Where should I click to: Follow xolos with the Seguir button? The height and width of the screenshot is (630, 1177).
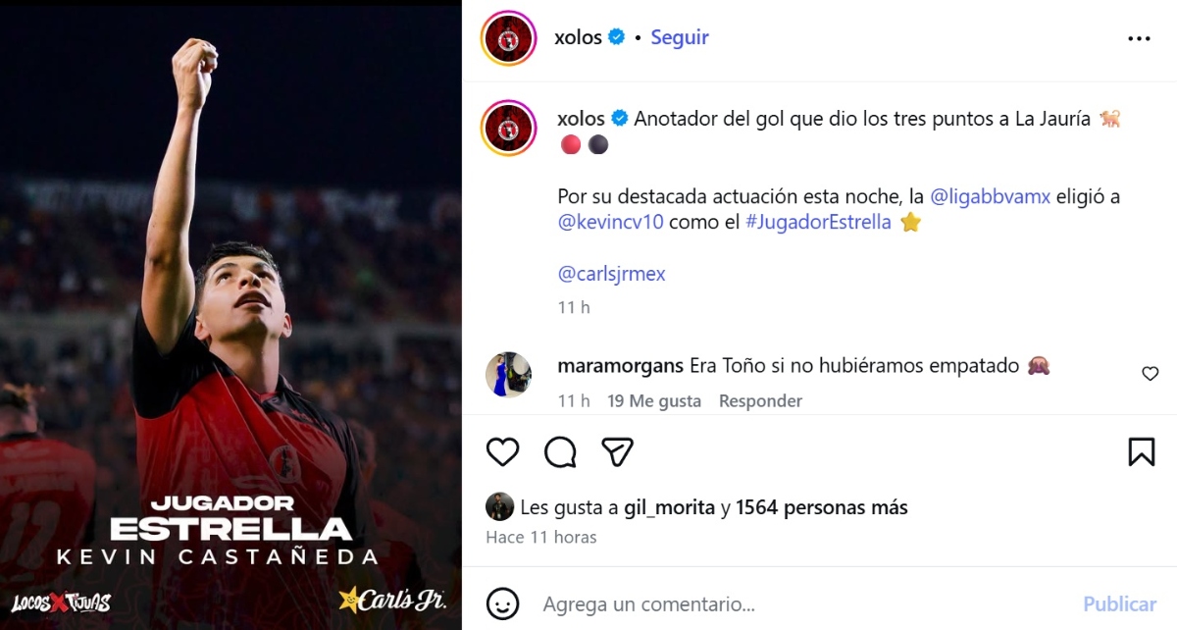pyautogui.click(x=680, y=37)
